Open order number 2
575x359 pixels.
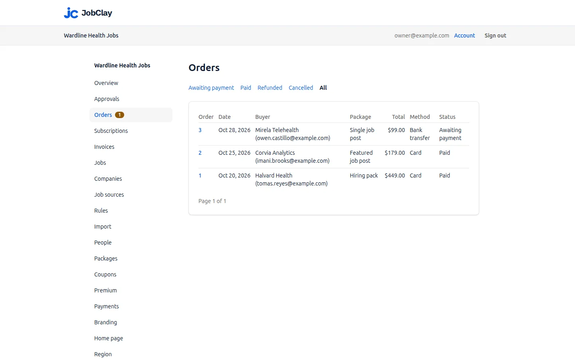[x=200, y=153]
